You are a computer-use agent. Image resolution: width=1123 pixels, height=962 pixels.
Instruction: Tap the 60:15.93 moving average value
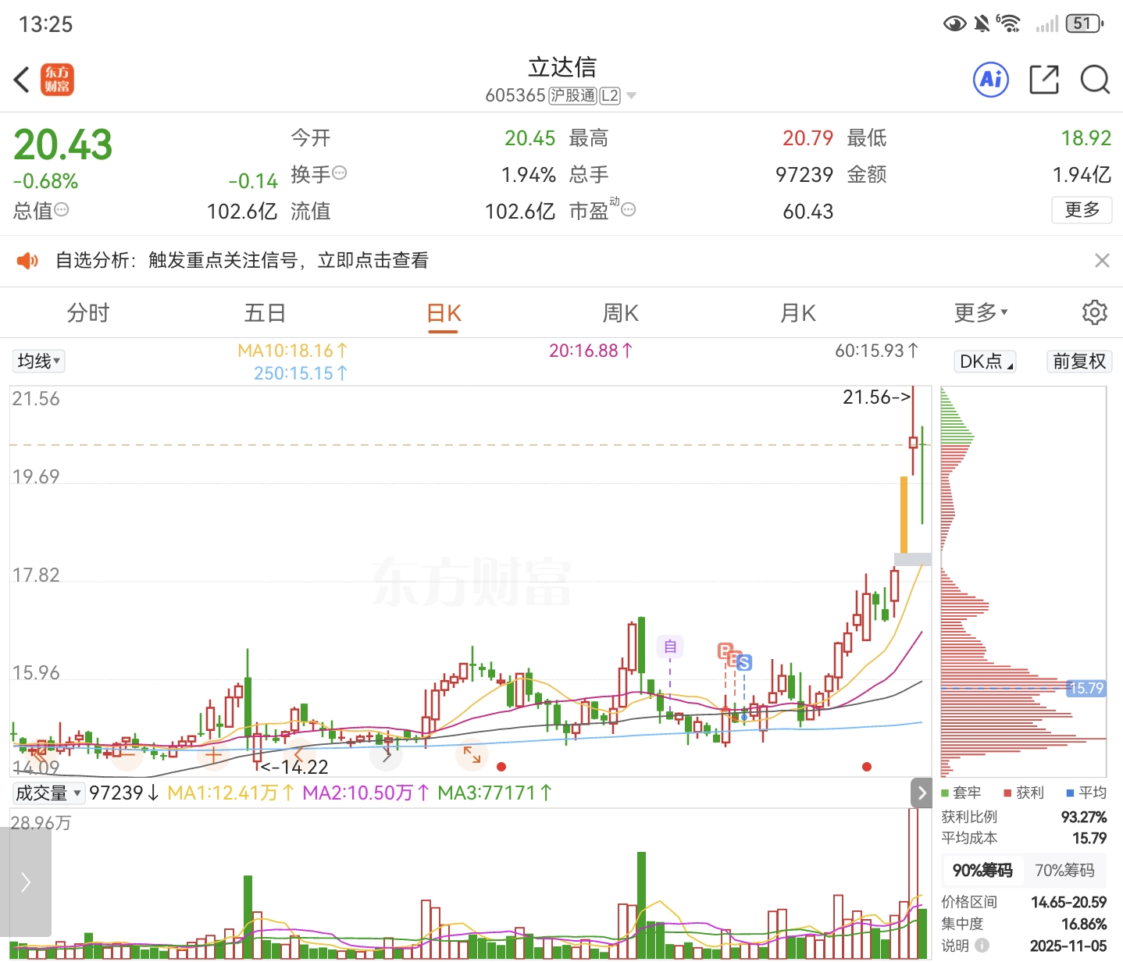(877, 351)
